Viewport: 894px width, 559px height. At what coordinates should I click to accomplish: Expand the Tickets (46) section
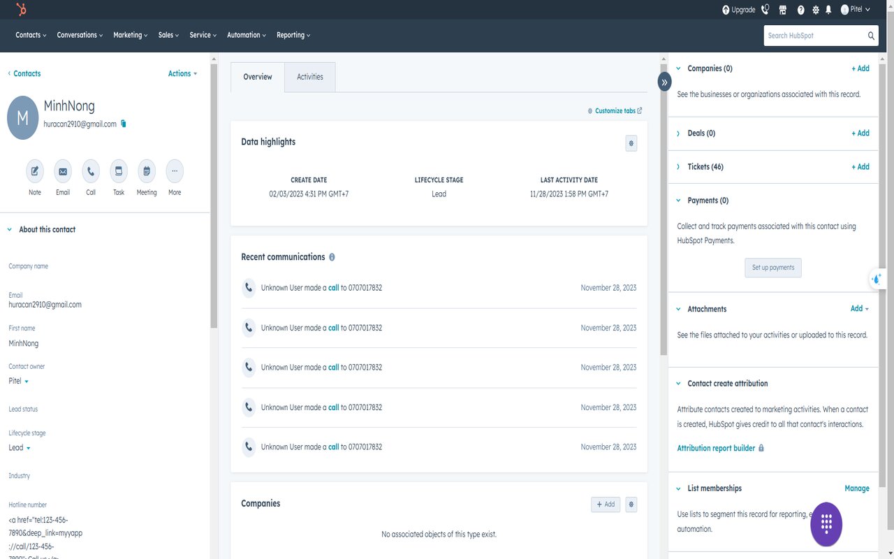click(x=678, y=166)
